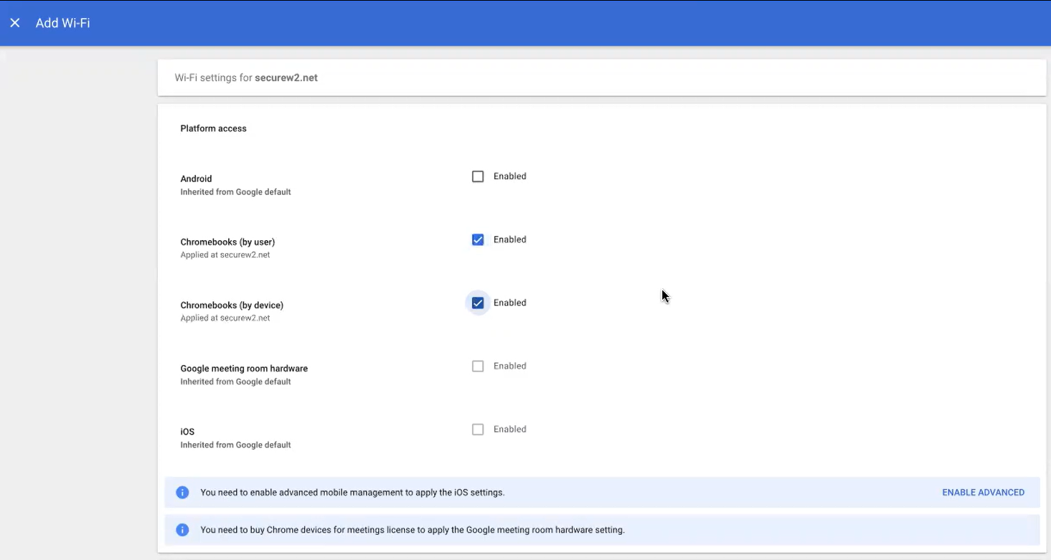Click the Add Wi-Fi title text
This screenshot has width=1051, height=560.
pyautogui.click(x=62, y=23)
